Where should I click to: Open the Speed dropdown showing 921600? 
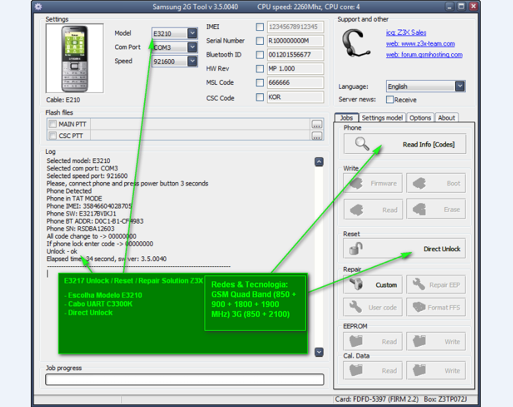click(192, 61)
